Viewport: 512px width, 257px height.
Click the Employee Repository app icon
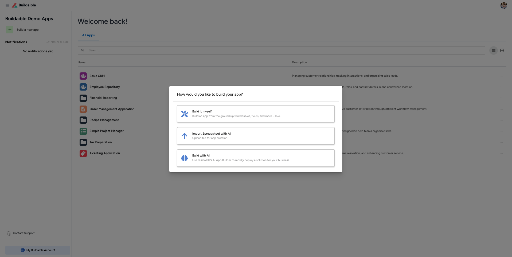83,87
